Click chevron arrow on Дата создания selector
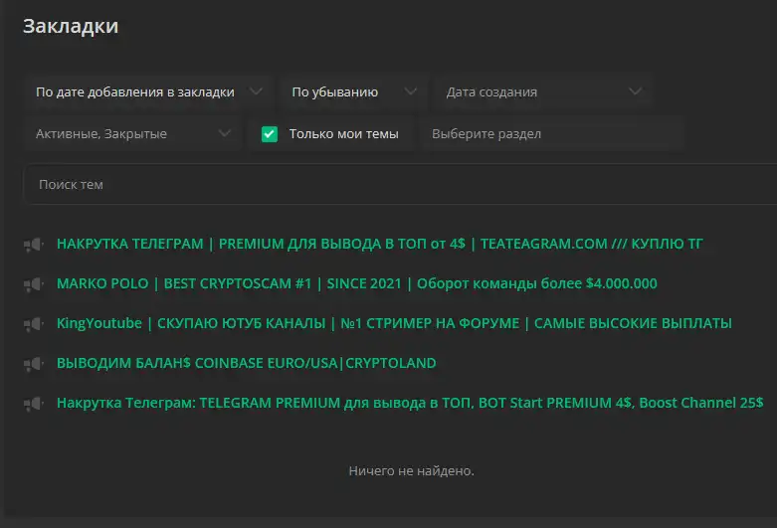 click(636, 91)
